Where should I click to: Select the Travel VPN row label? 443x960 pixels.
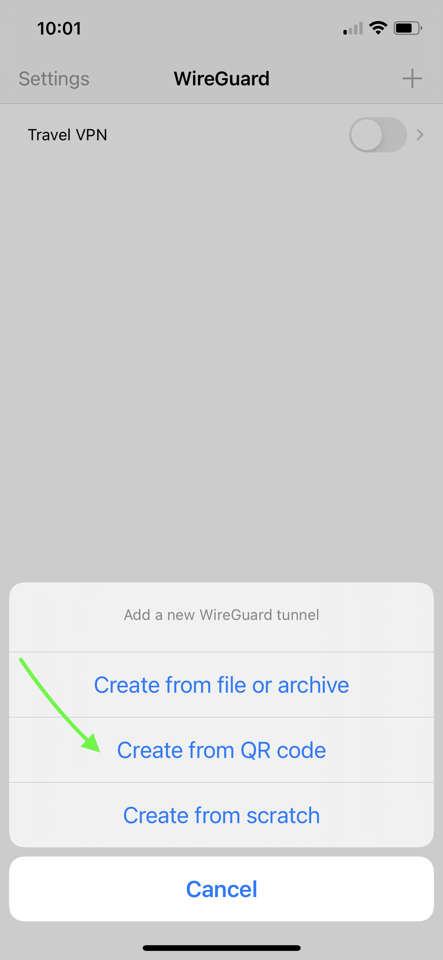(x=67, y=135)
